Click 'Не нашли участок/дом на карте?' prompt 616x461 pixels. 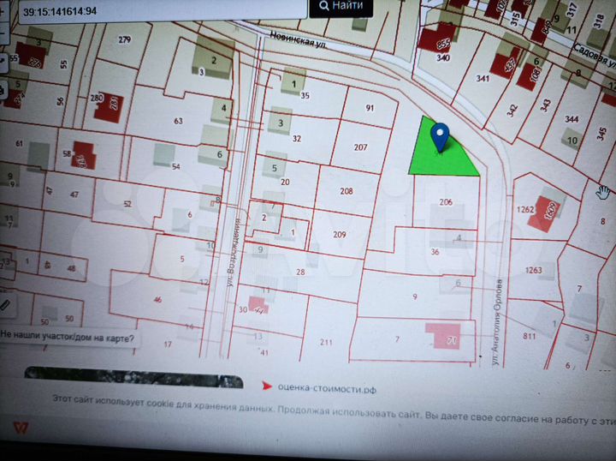67,337
